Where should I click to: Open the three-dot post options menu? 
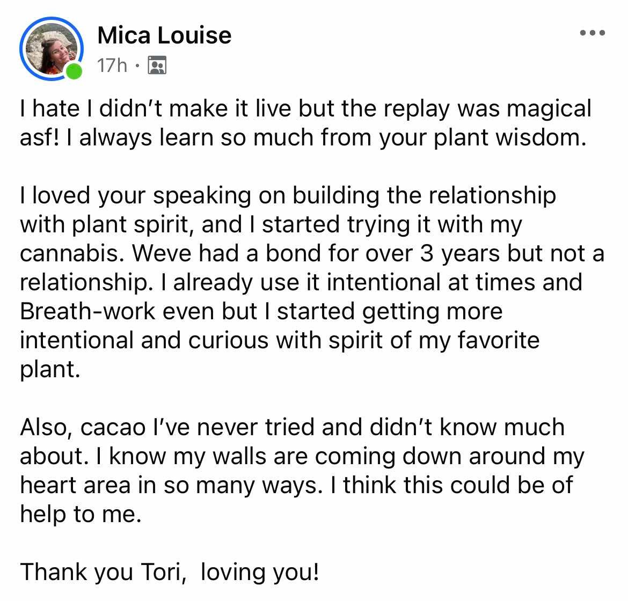593,33
